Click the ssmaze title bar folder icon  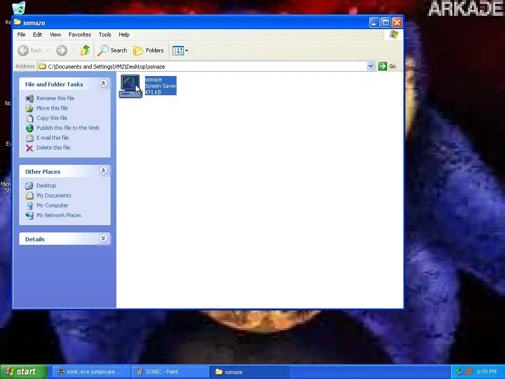coord(18,23)
